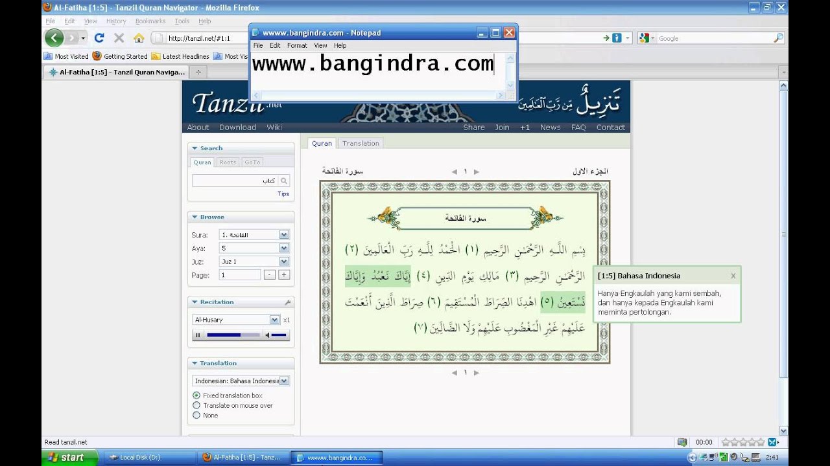The width and height of the screenshot is (830, 466).
Task: Click the Firefox Forward arrow button
Action: [x=71, y=38]
